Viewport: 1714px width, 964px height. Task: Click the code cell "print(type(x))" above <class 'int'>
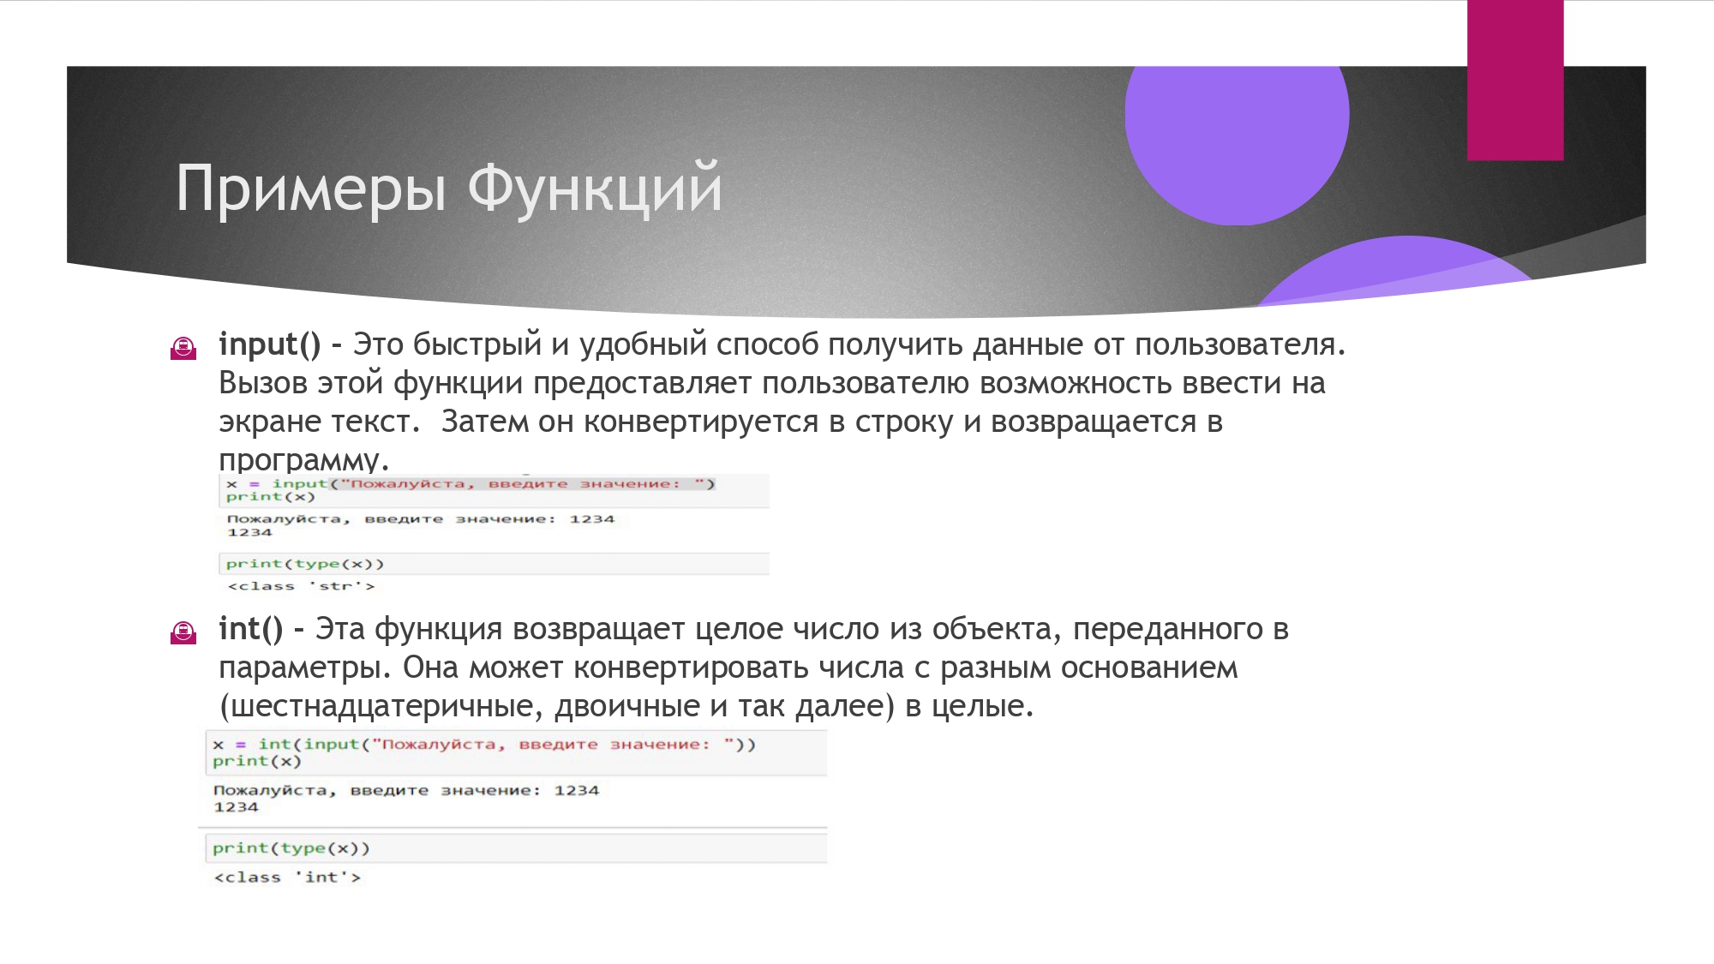click(517, 848)
